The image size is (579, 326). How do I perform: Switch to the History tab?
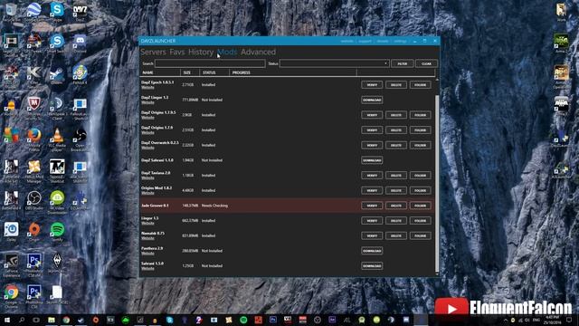pos(201,53)
